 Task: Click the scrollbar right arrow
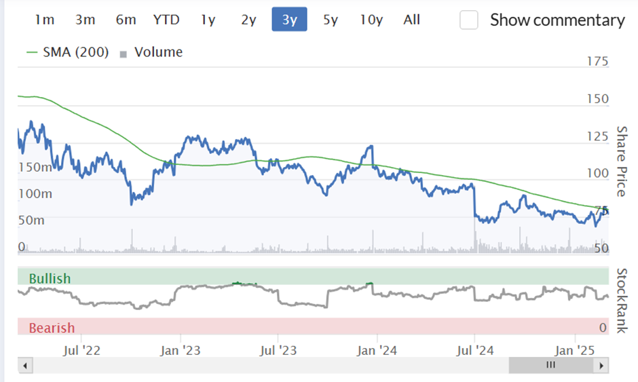pyautogui.click(x=601, y=365)
